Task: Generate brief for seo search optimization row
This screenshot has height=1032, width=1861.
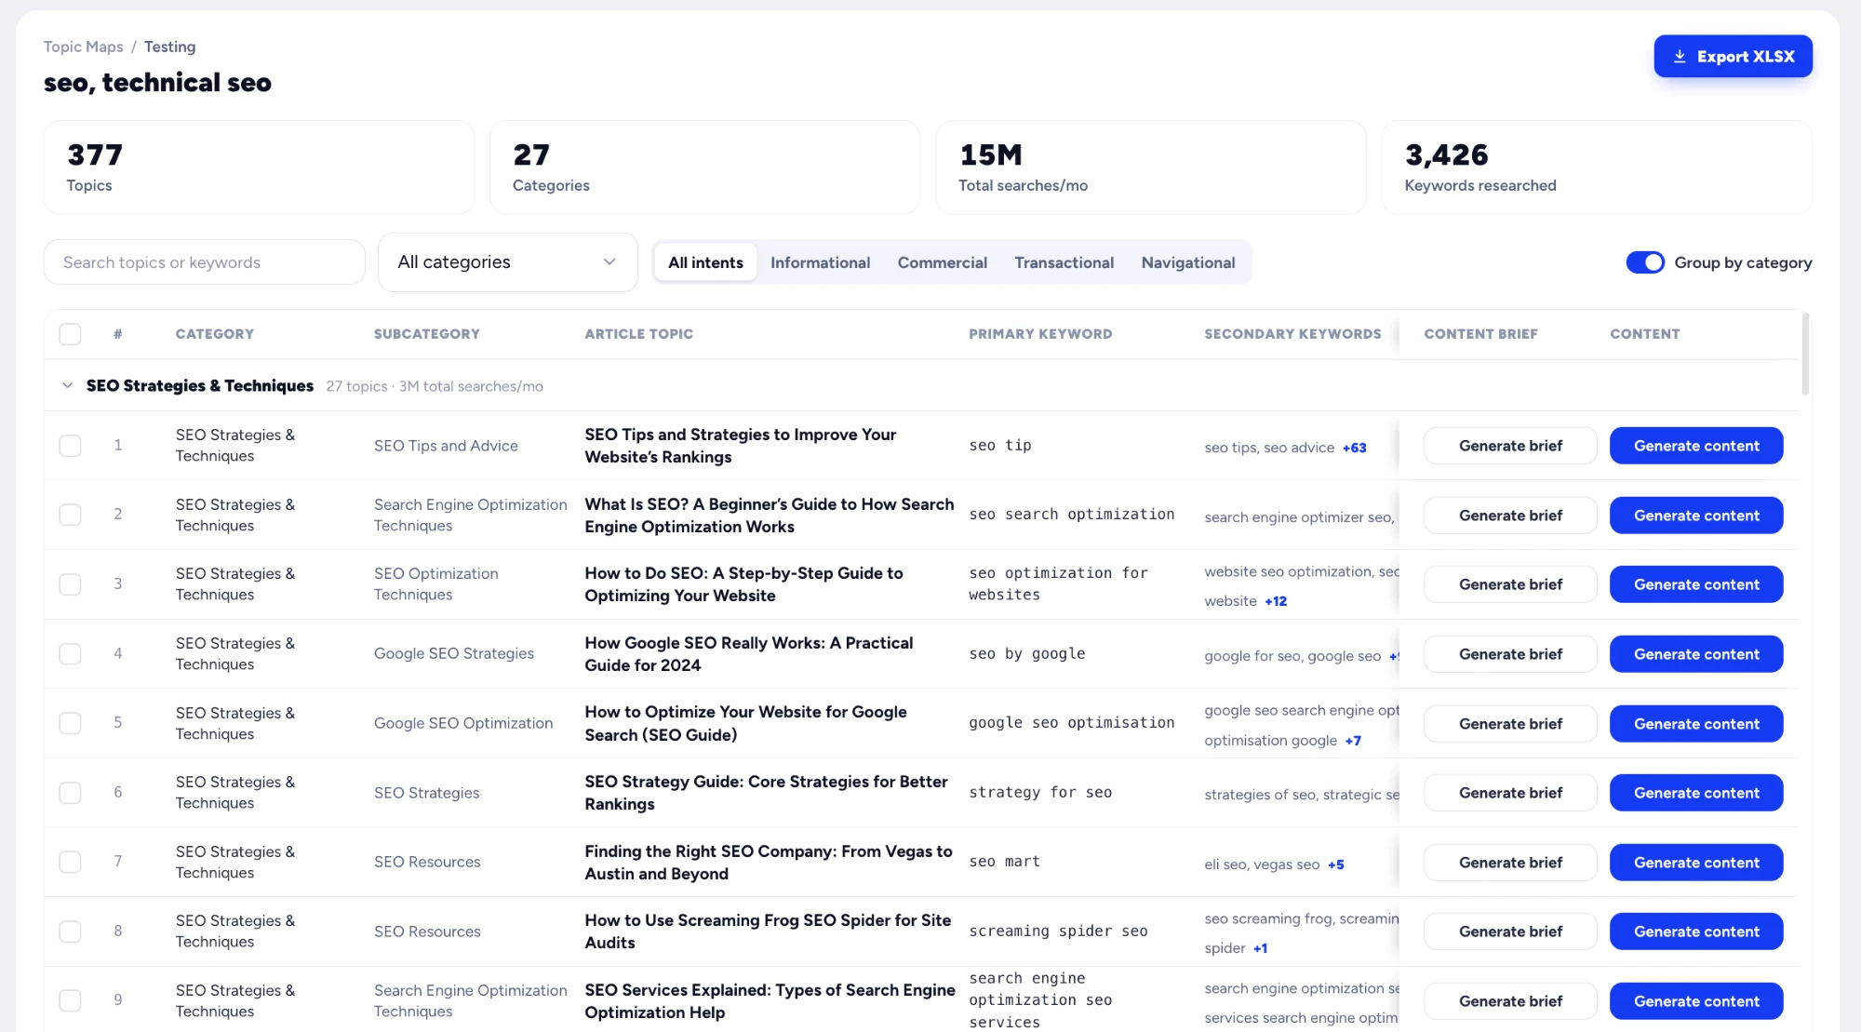Action: point(1510,516)
